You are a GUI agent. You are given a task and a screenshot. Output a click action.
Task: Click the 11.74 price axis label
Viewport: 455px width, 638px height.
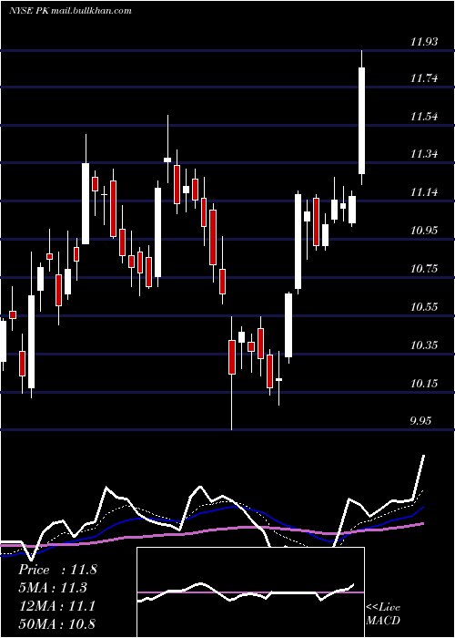[424, 78]
